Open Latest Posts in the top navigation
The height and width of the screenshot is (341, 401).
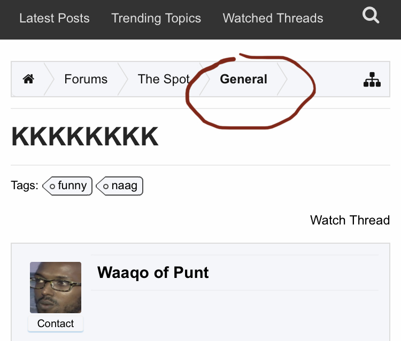pos(55,18)
